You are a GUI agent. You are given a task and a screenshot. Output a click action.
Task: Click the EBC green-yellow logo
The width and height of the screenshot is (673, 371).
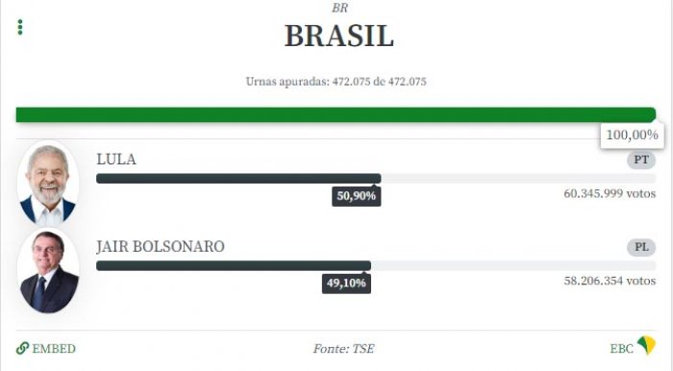point(646,346)
